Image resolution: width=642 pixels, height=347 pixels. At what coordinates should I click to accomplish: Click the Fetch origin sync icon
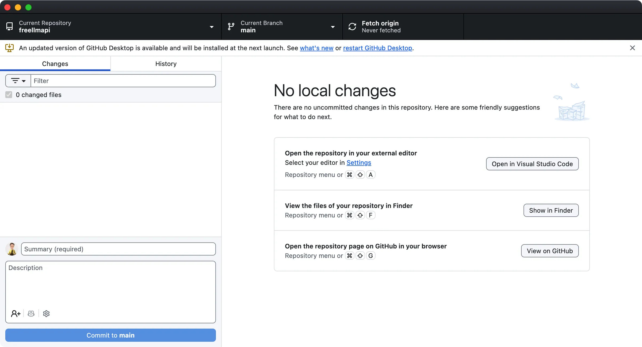click(x=352, y=26)
